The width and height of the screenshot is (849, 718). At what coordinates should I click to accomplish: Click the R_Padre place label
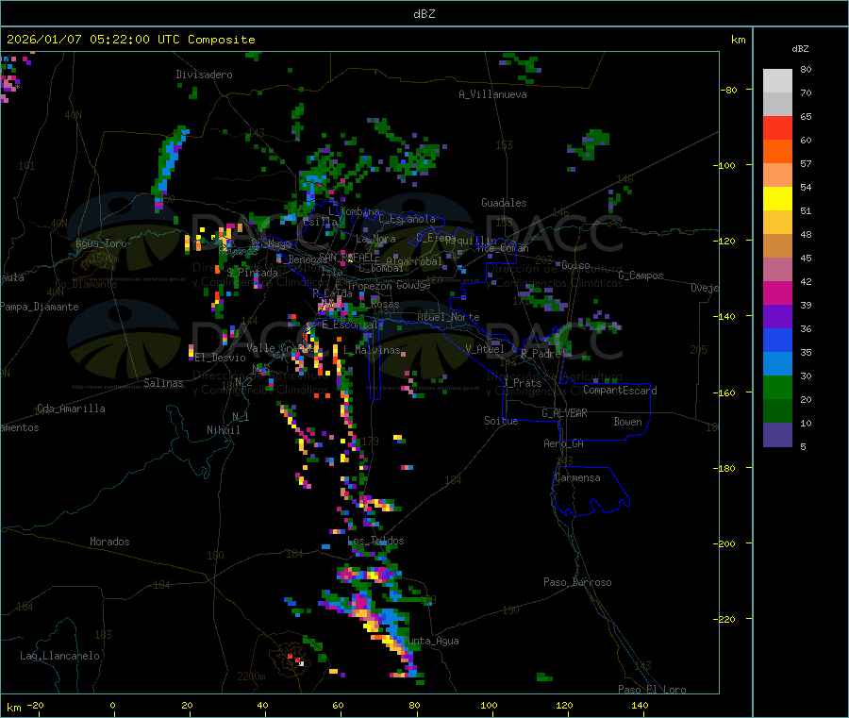click(541, 354)
